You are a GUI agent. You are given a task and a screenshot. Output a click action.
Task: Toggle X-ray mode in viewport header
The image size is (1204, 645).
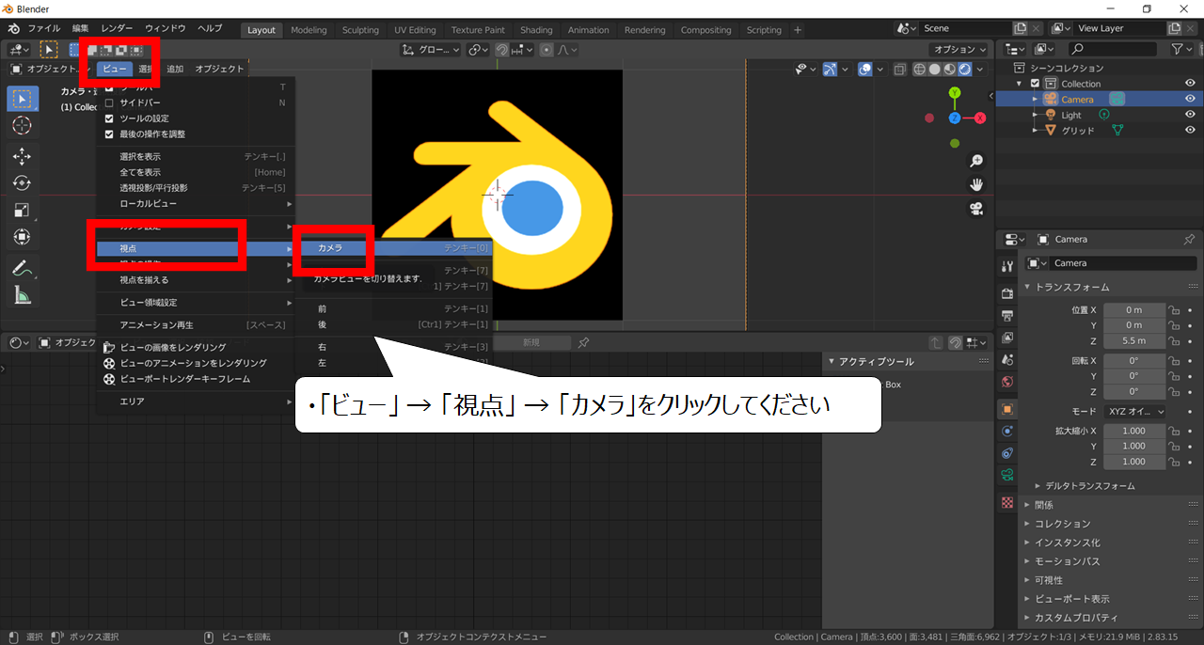(900, 69)
